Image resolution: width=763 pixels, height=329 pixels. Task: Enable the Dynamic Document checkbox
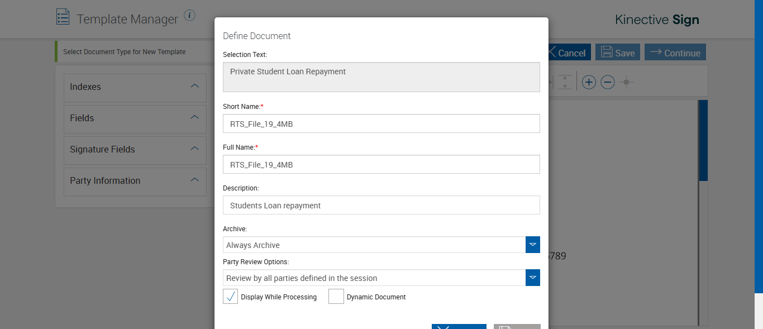[336, 297]
